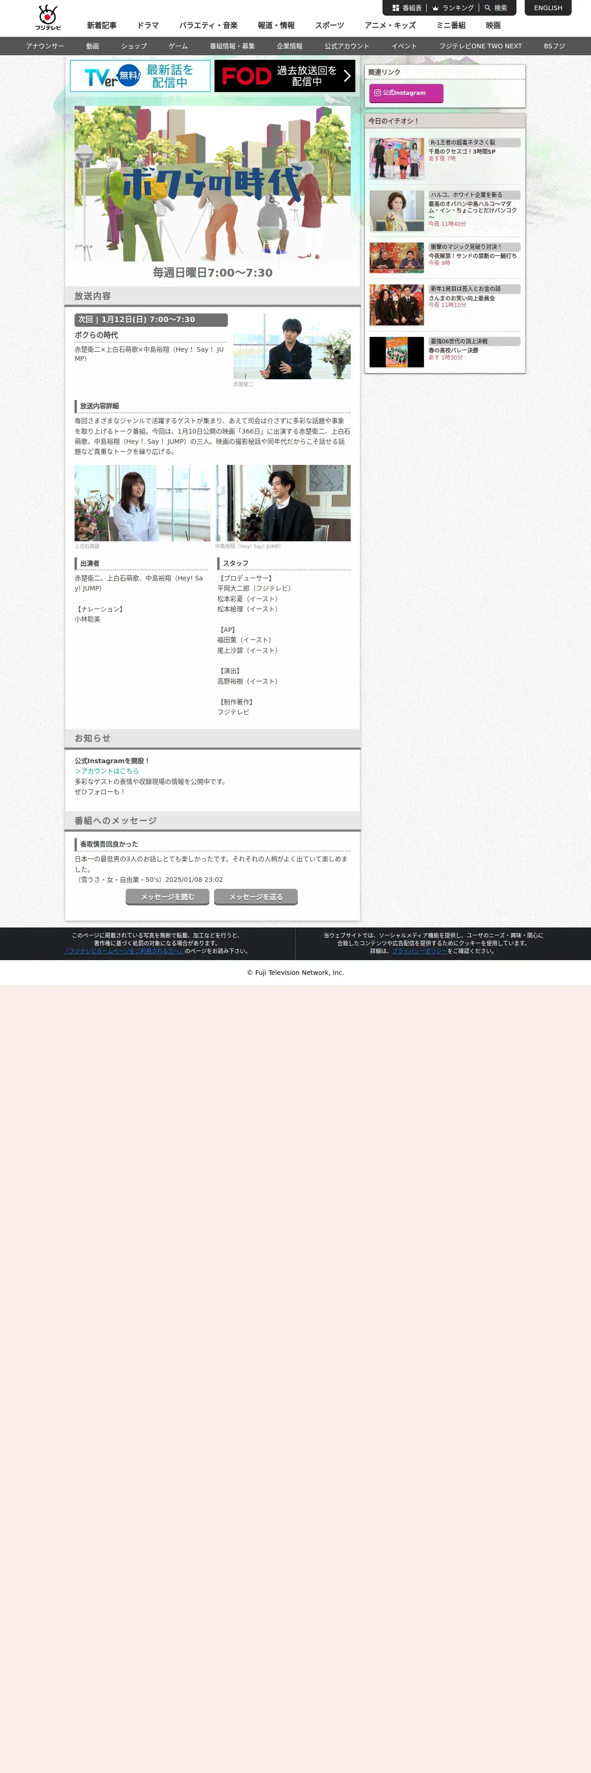Screen dimensions: 591x1773
Task: Open the 千鳥のクセスゴ！3時間SP thumbnail
Action: (x=397, y=158)
